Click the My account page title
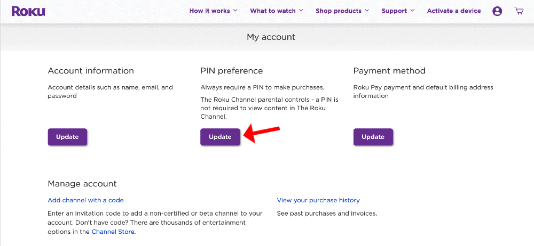 271,37
